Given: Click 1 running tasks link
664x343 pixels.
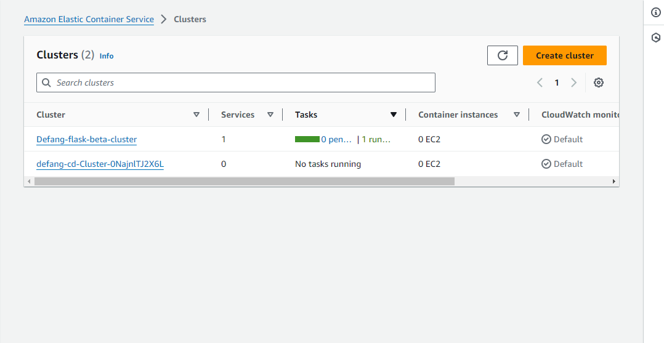Looking at the screenshot, I should coord(376,139).
